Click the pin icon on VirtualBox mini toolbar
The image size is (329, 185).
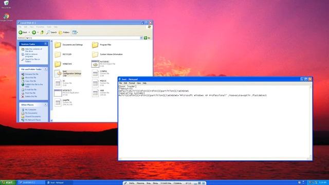click(125, 183)
